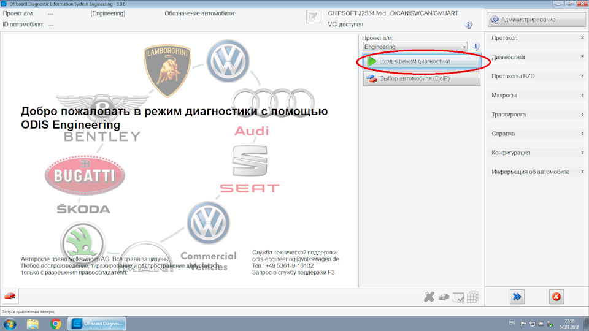Click the 'VCI доступен' status text
This screenshot has height=331, width=589.
tap(345, 25)
